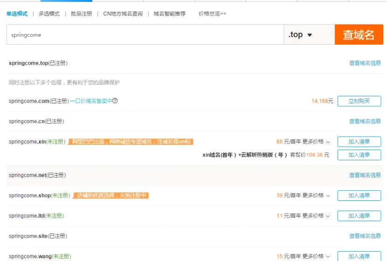View domain info for springcome.net

pyautogui.click(x=365, y=175)
